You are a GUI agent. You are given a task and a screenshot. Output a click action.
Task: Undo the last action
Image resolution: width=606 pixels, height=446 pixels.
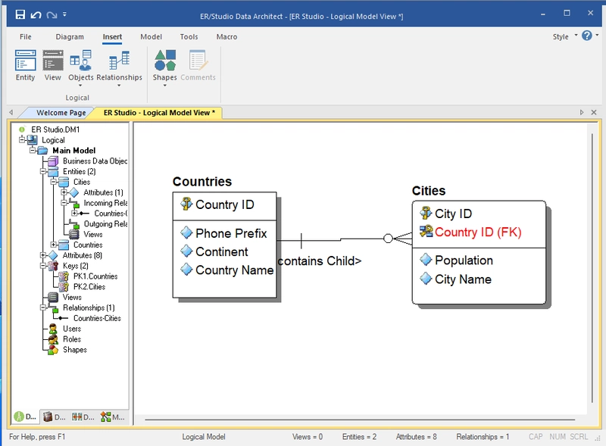point(36,14)
